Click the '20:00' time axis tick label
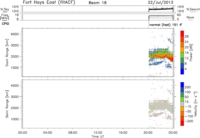The image size is (200, 138). point(148,133)
